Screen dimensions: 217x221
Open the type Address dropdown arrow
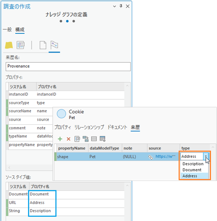pos(205,156)
